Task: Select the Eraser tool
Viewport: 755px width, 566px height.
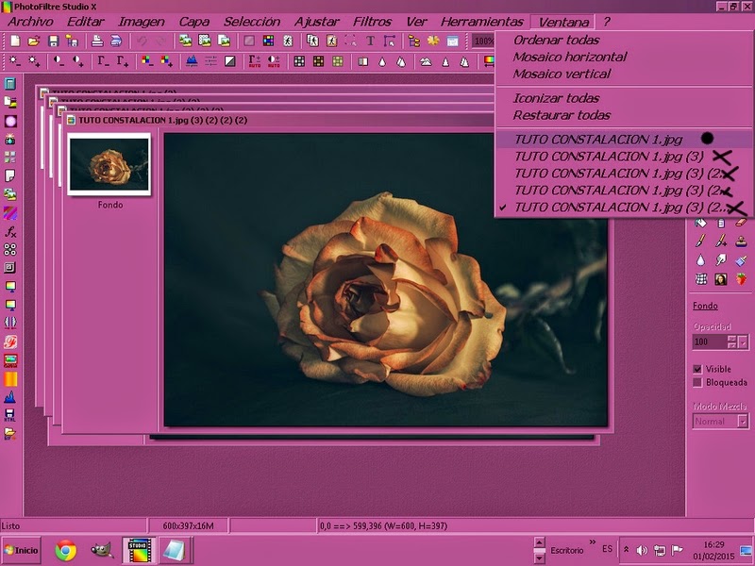Action: coord(741,223)
